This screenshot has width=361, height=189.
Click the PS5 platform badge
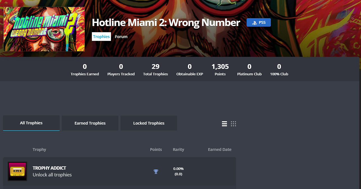pyautogui.click(x=259, y=22)
